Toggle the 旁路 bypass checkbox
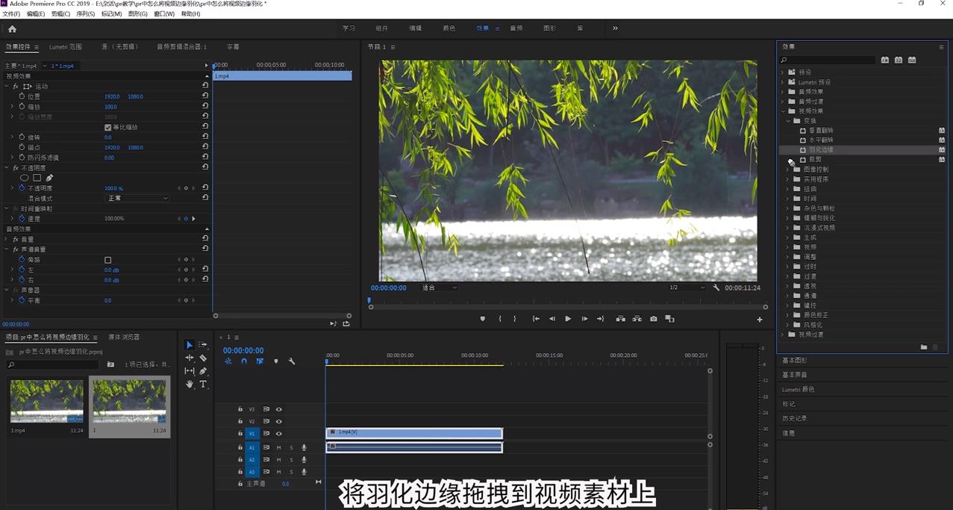Viewport: 953px width, 510px height. tap(108, 260)
